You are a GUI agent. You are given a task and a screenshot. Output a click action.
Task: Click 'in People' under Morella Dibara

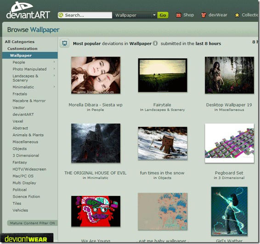(96, 110)
